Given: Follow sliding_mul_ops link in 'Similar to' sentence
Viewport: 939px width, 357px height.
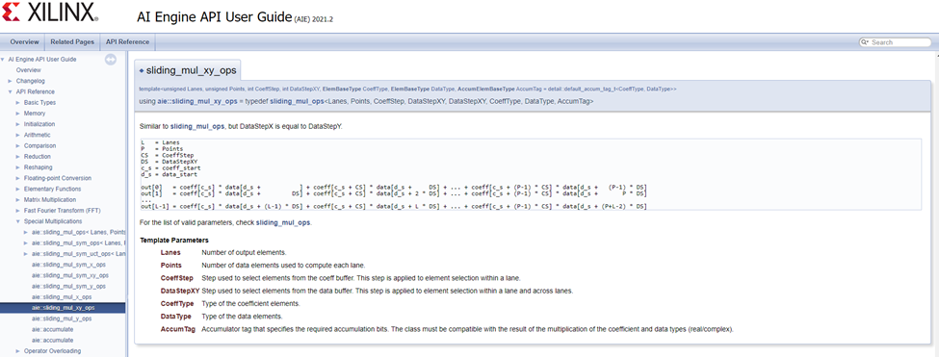Looking at the screenshot, I should (197, 127).
